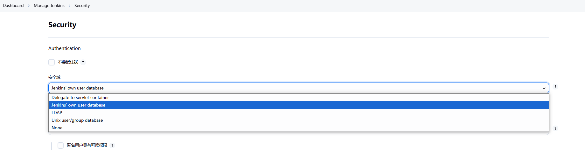585x154 pixels.
Task: Select None in the security realm list
Action: click(57, 128)
